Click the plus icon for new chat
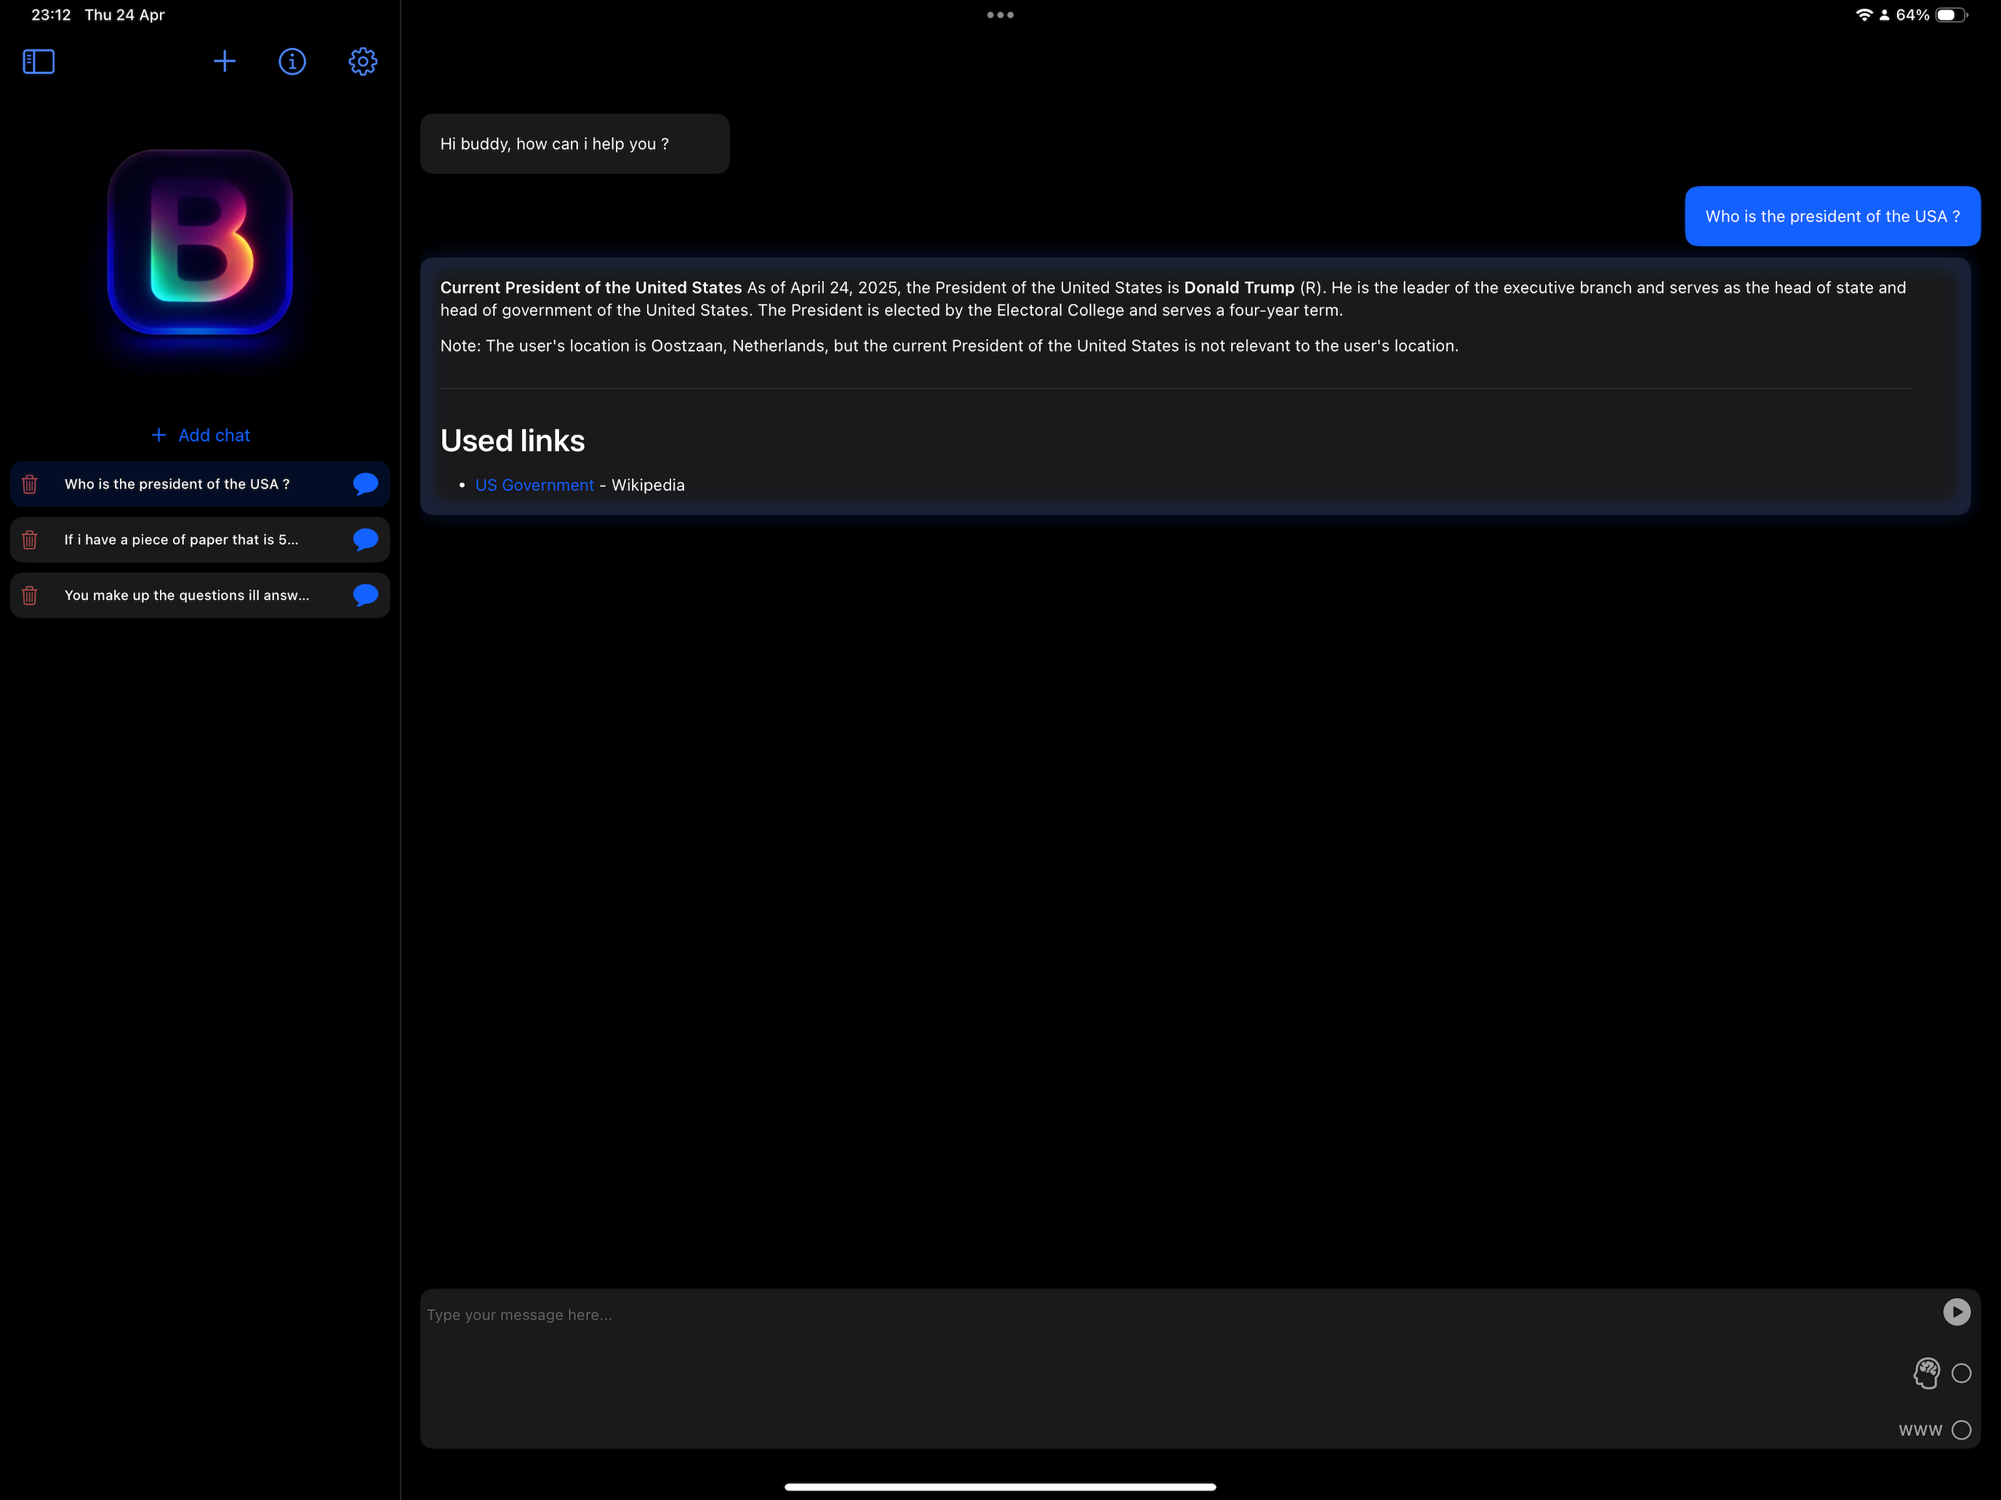Viewport: 2001px width, 1500px height. click(x=225, y=62)
